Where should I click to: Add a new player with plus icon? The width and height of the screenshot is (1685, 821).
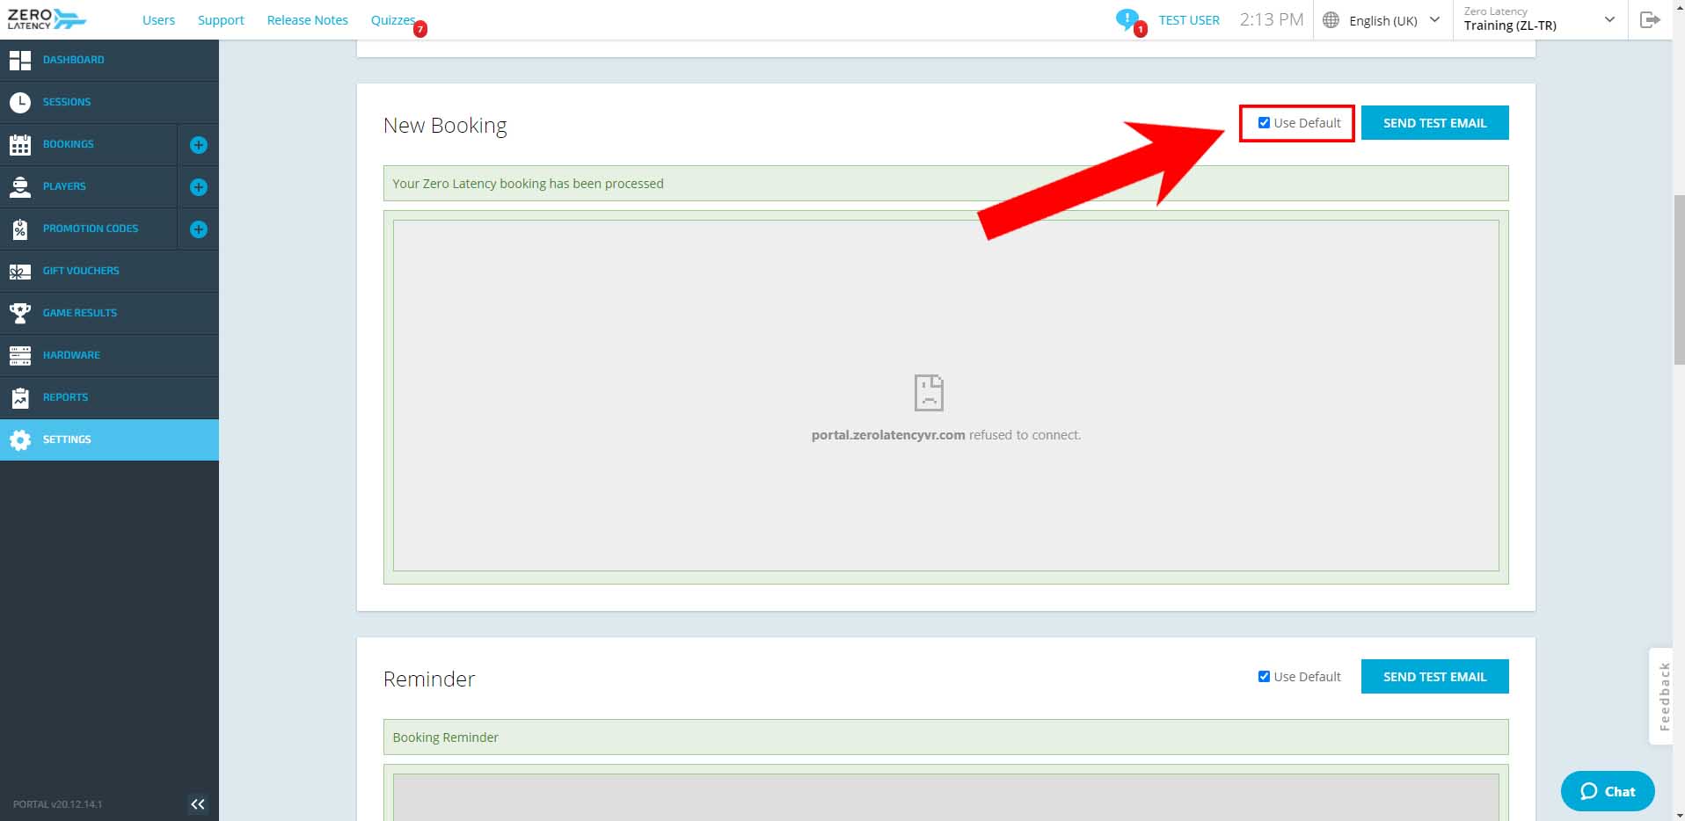point(199,186)
